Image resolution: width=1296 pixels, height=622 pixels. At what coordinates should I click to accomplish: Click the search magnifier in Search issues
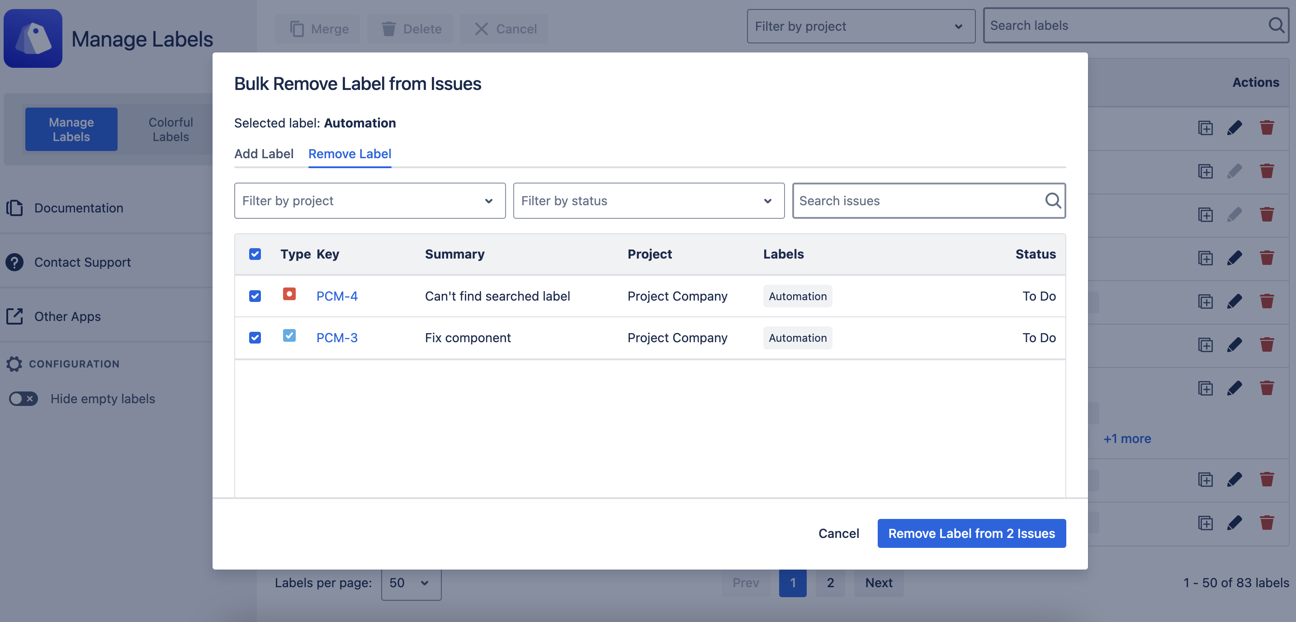[x=1053, y=200]
